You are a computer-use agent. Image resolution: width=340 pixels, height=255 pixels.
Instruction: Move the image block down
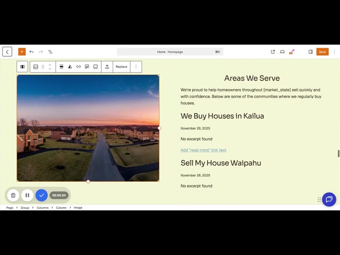(x=50, y=69)
